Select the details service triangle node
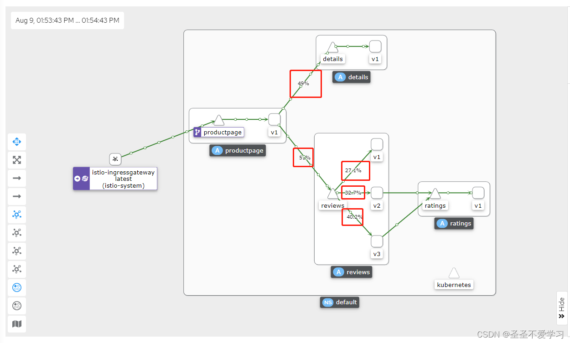 click(x=332, y=47)
